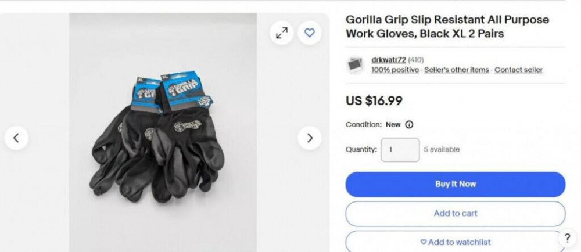This screenshot has width=581, height=252.
Task: Click the seller avatar thumbnail
Action: (356, 65)
